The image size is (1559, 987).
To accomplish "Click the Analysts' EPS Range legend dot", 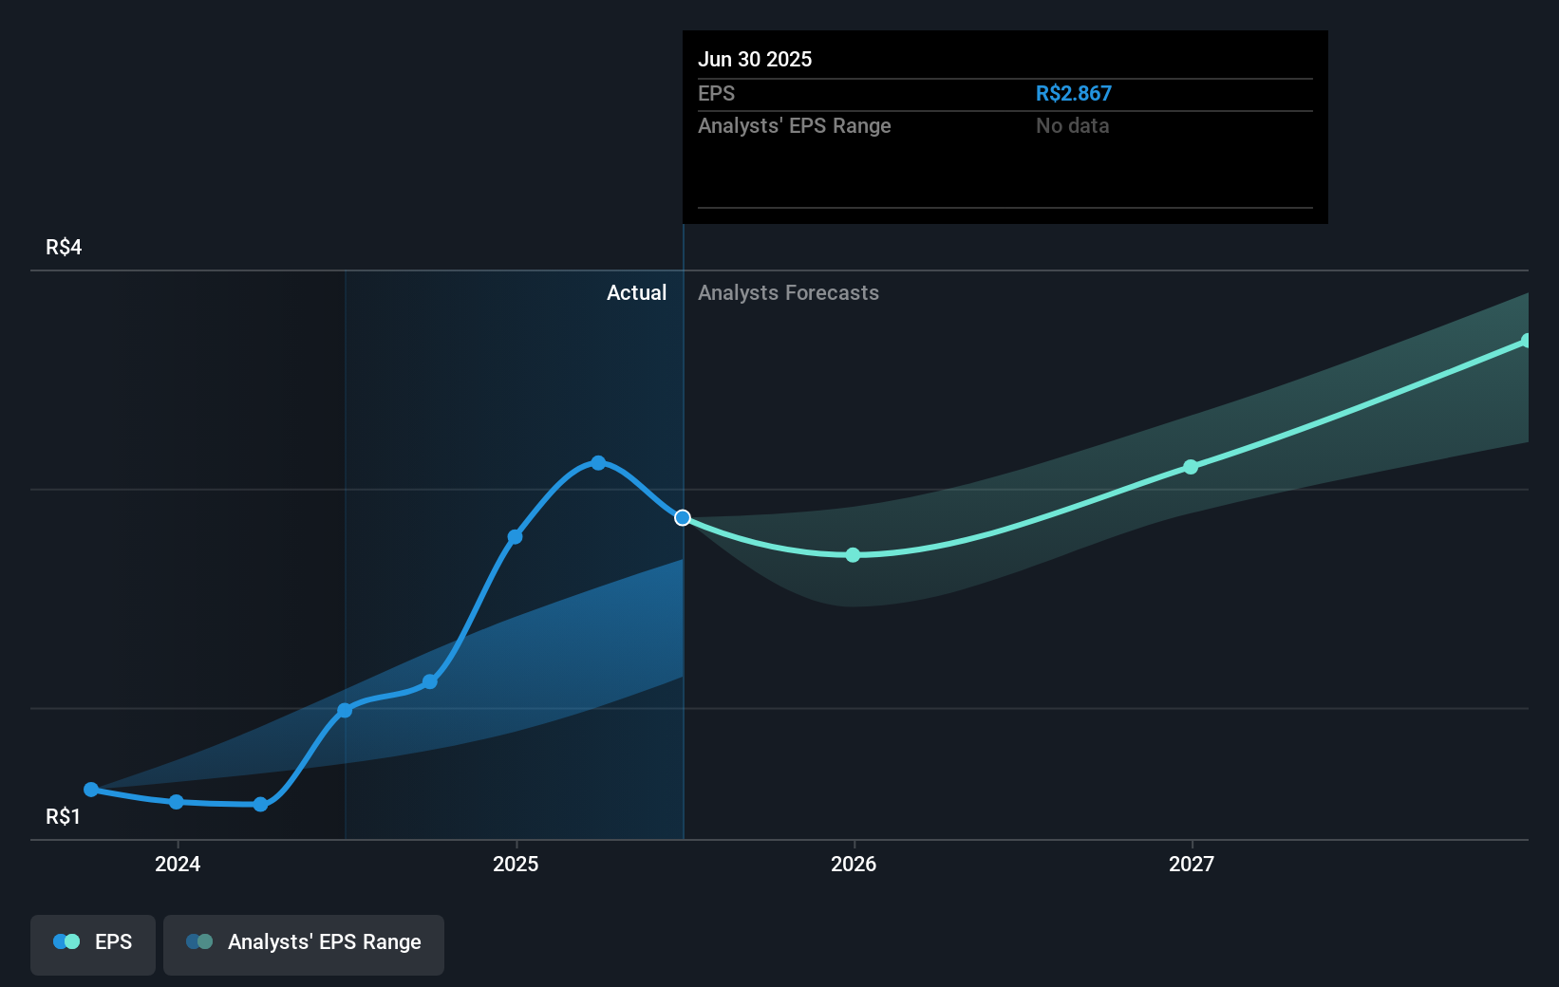I will point(198,941).
